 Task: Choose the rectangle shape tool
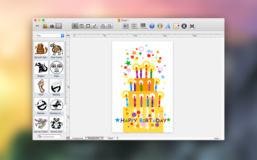click(88, 26)
